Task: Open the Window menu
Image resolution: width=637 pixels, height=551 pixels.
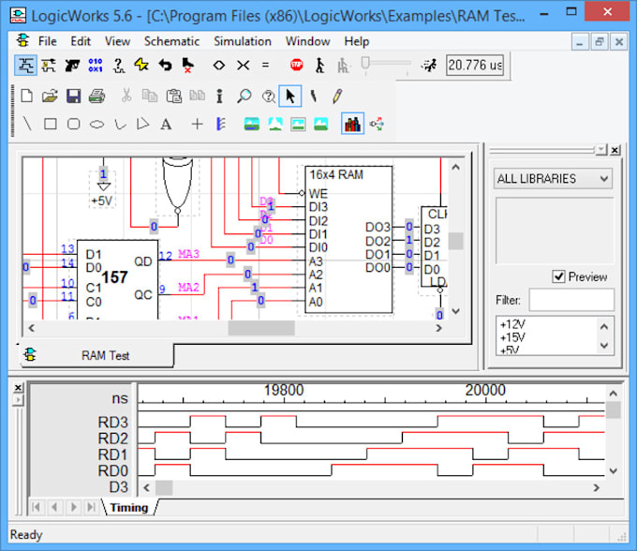Action: tap(307, 41)
